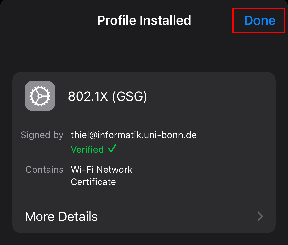Viewport: 288px width, 245px height.
Task: Tap the Done button
Action: pos(260,20)
